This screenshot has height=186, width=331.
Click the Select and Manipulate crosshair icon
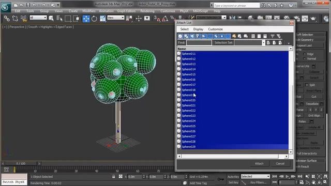(x=139, y=19)
